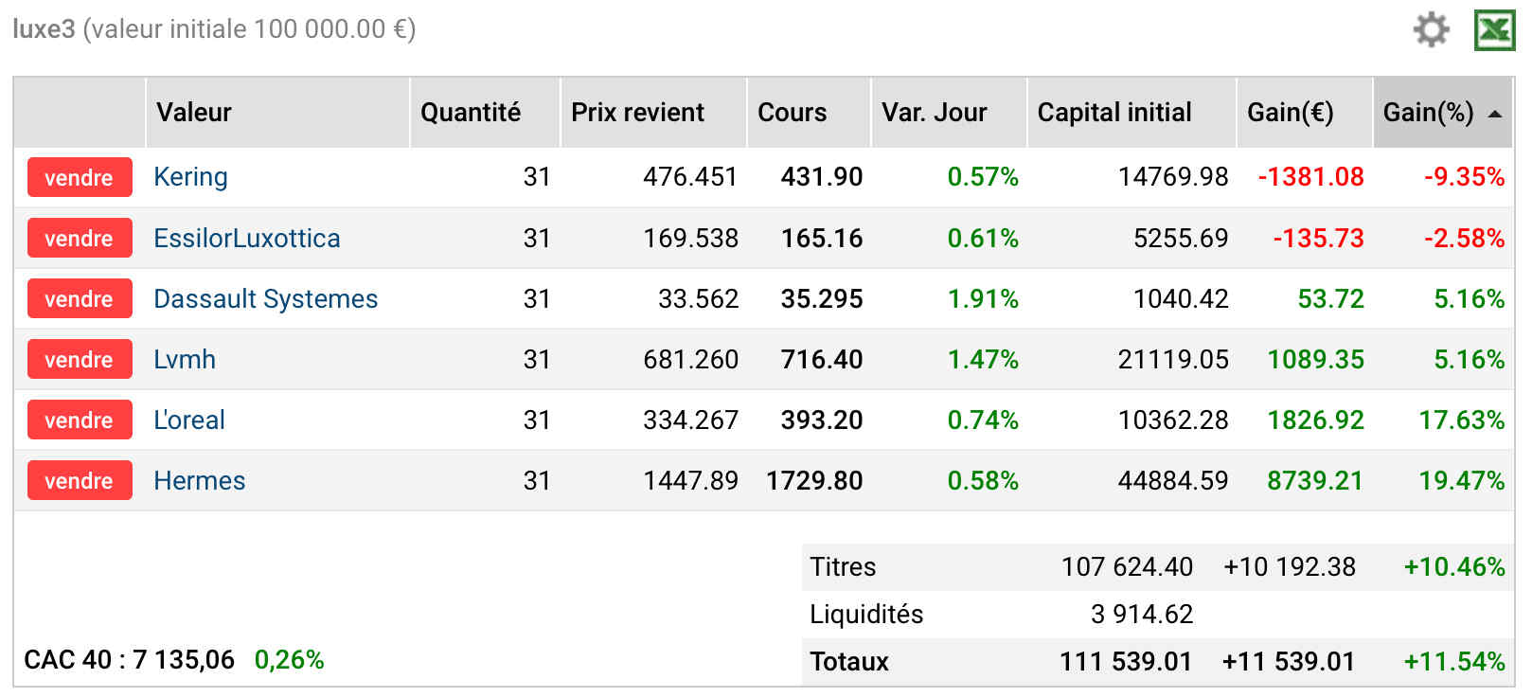Sort the table by Prix revient column
The width and height of the screenshot is (1532, 697).
637,113
